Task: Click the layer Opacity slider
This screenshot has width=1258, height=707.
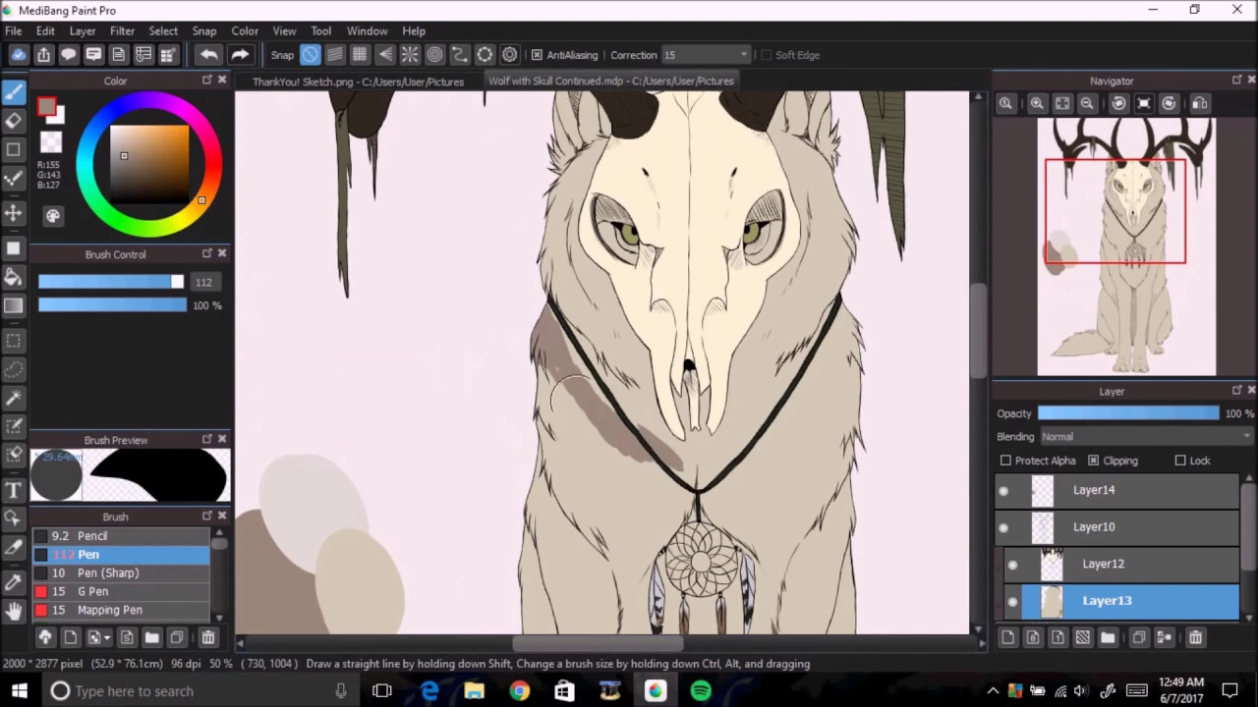Action: (1128, 413)
